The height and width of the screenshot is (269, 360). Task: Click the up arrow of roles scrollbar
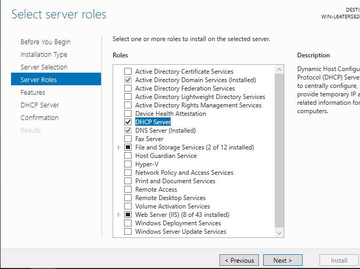279,69
